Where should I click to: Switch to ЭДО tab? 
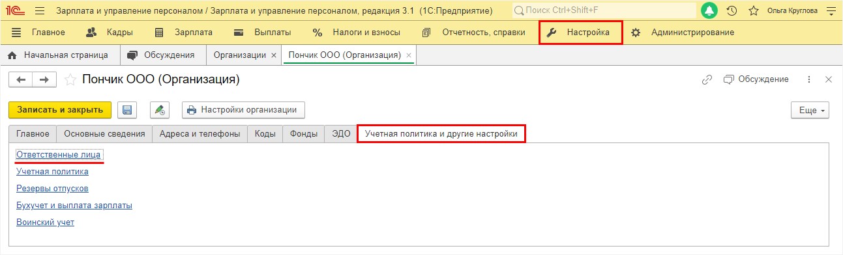[341, 133]
